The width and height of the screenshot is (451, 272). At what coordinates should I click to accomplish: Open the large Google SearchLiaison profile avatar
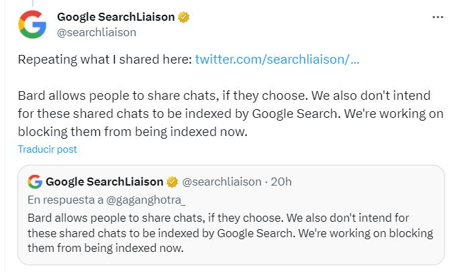tap(32, 24)
